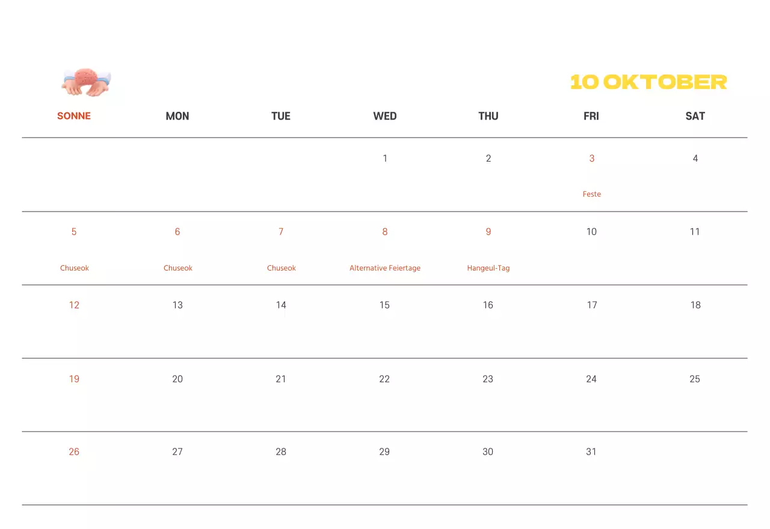Choose date 31 on the calendar

pos(591,452)
